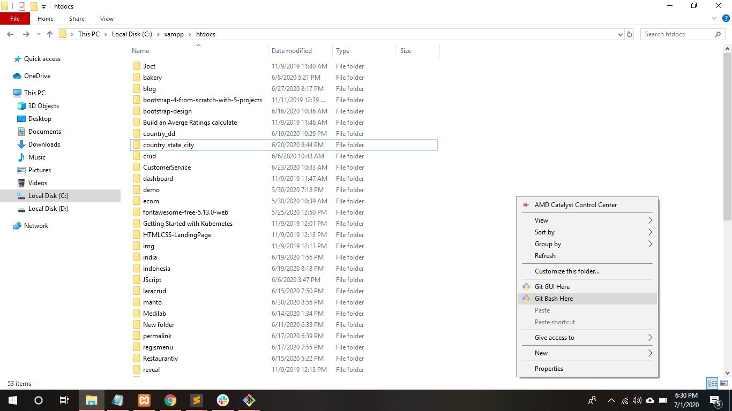Switch to large icons view layout
The width and height of the screenshot is (732, 411).
723,383
